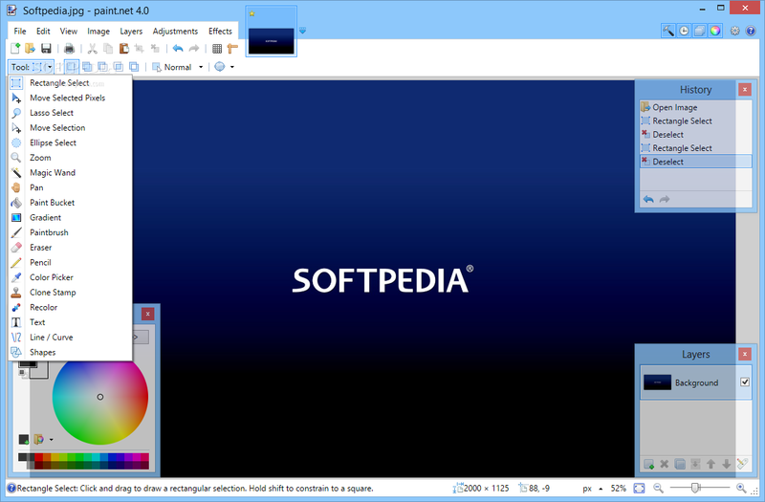Click the Save icon in toolbar
Image resolution: width=765 pixels, height=502 pixels.
46,49
